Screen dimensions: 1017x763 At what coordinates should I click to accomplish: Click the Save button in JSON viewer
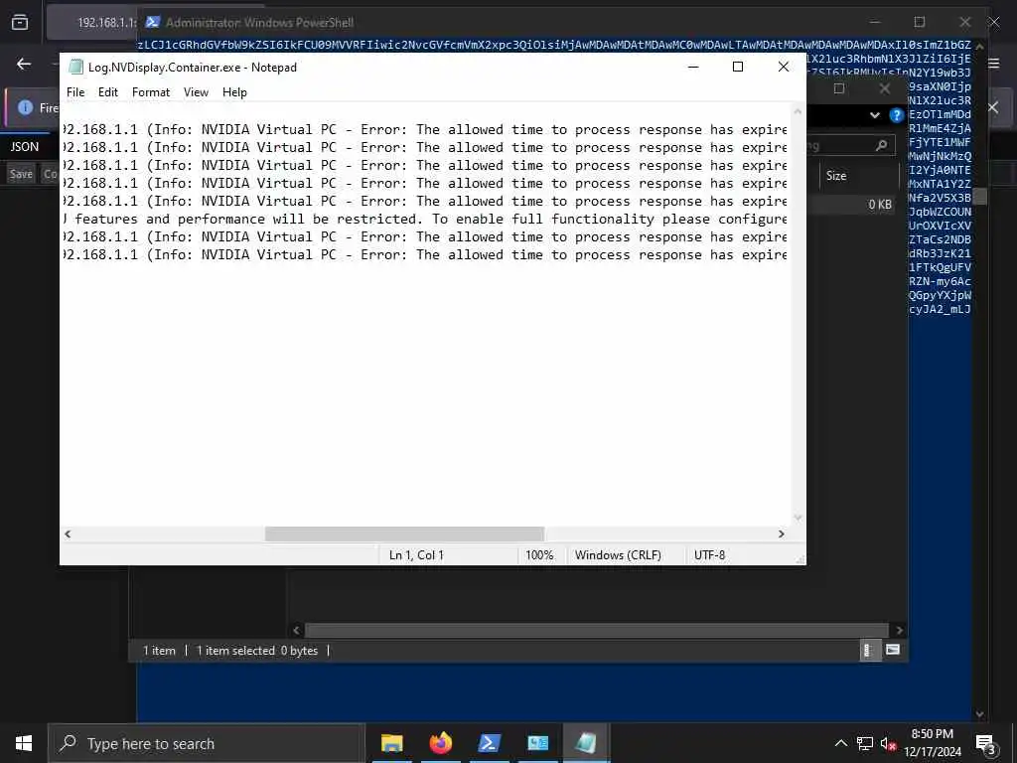point(21,174)
